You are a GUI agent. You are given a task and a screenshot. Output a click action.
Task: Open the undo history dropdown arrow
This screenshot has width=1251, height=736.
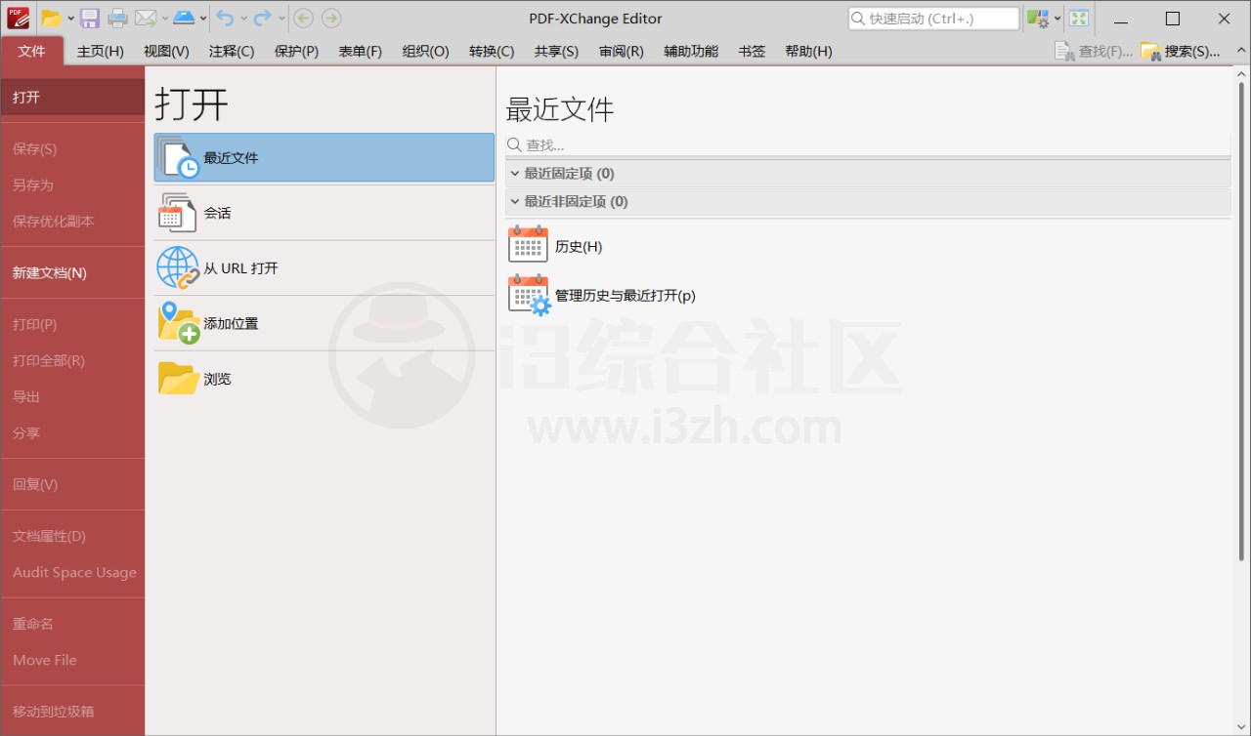pos(243,19)
